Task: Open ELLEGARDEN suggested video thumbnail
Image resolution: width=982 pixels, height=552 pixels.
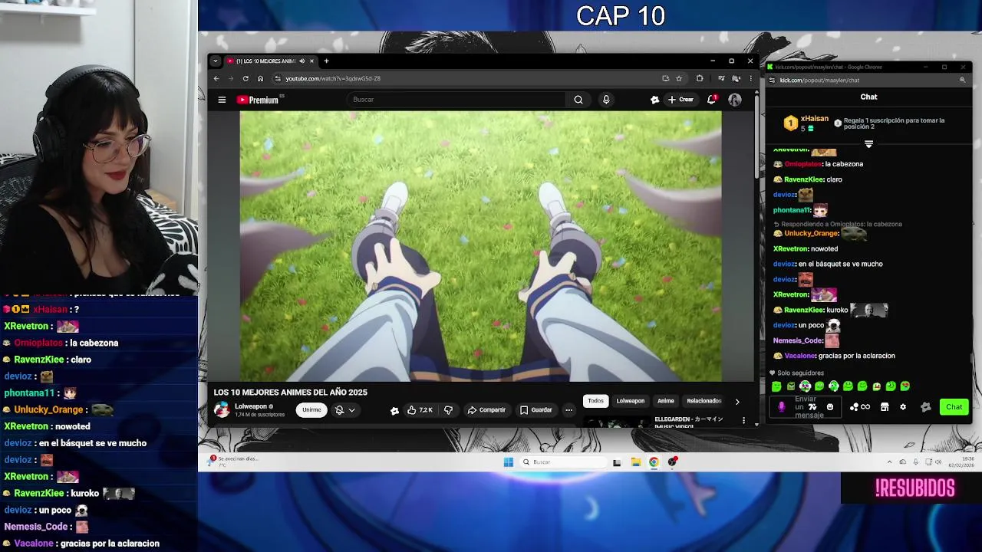Action: point(617,422)
